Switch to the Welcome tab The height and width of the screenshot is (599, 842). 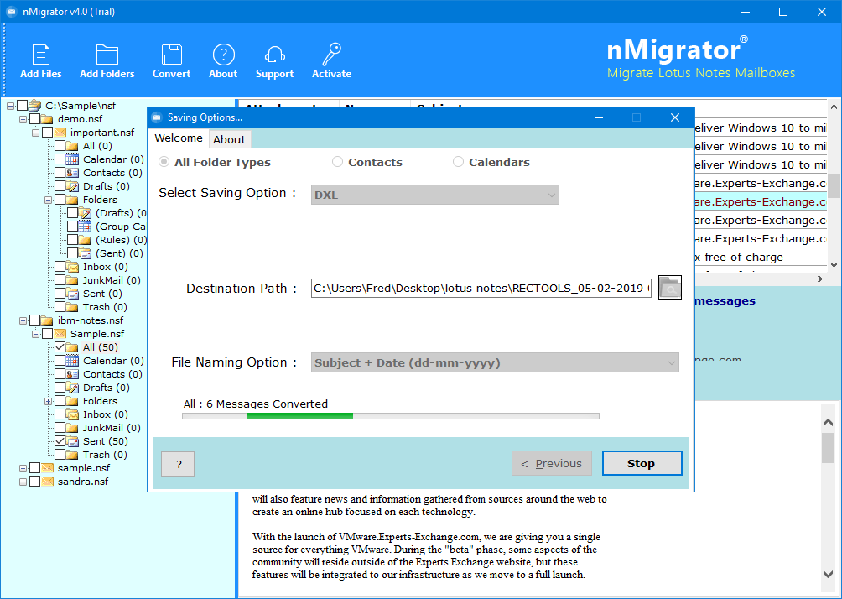click(x=179, y=138)
